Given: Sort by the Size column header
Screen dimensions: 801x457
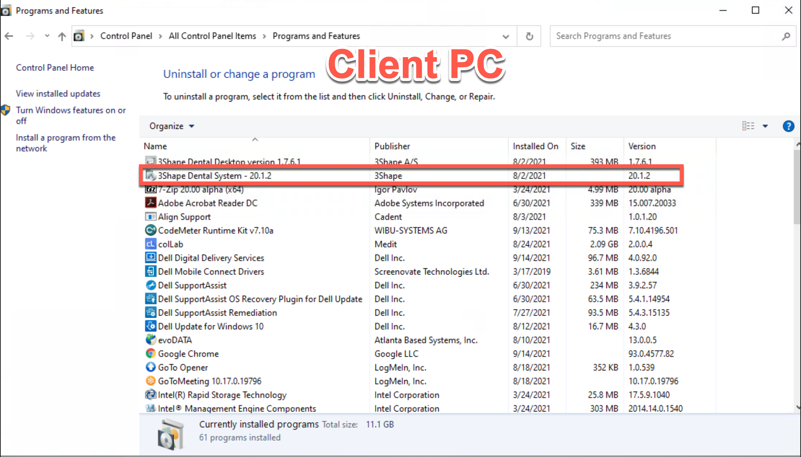Looking at the screenshot, I should pos(595,146).
